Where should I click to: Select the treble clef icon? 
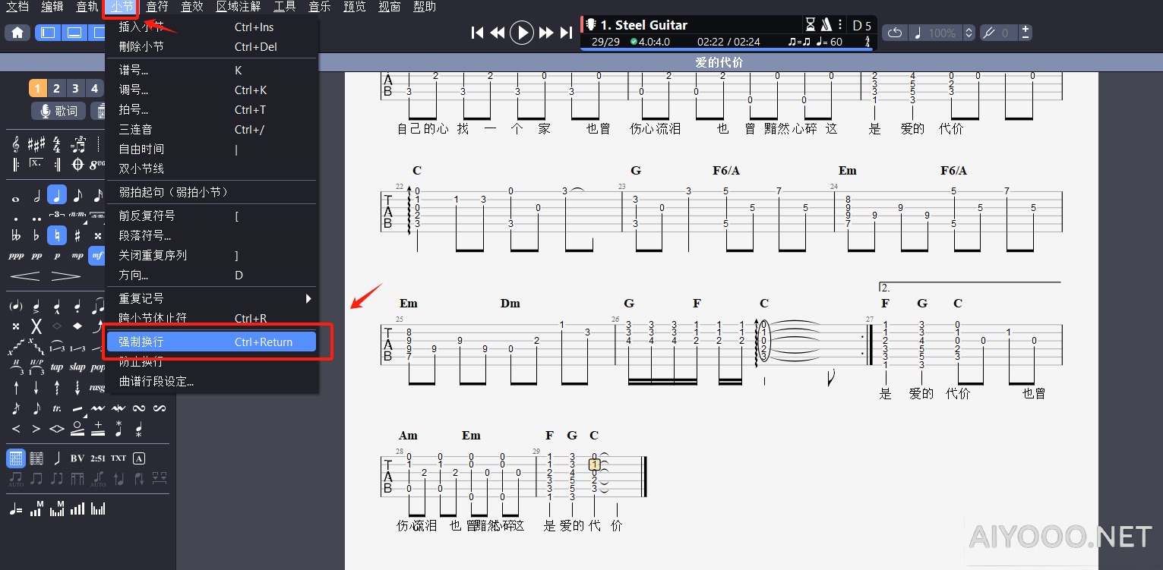[x=16, y=144]
